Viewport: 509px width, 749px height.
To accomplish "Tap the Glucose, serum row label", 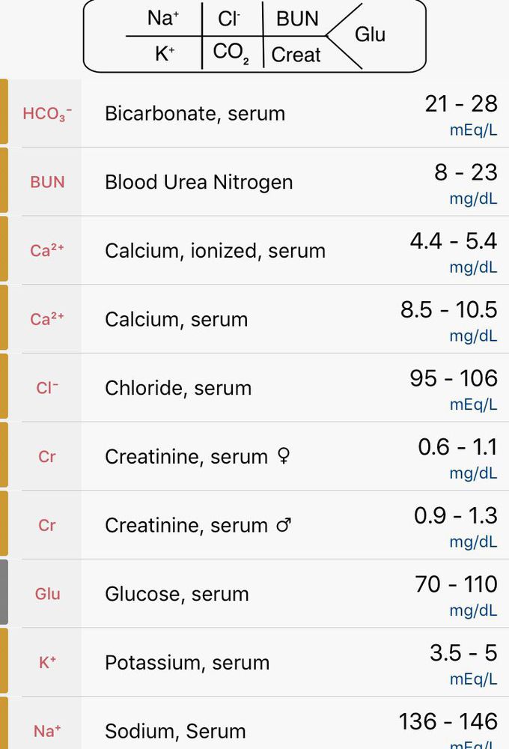I will coord(177,594).
